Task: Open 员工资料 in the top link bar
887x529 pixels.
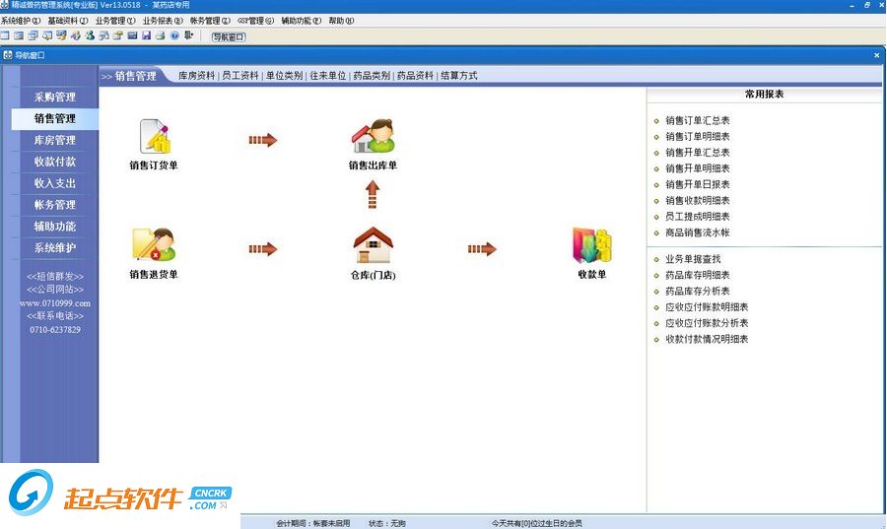Action: coord(239,76)
